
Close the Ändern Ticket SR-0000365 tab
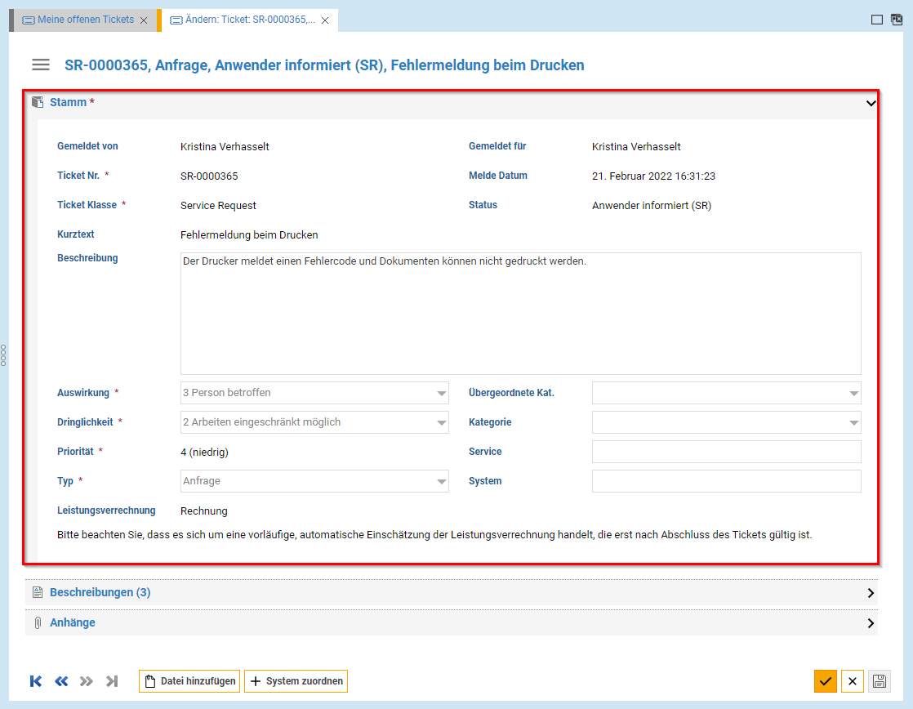tap(325, 20)
